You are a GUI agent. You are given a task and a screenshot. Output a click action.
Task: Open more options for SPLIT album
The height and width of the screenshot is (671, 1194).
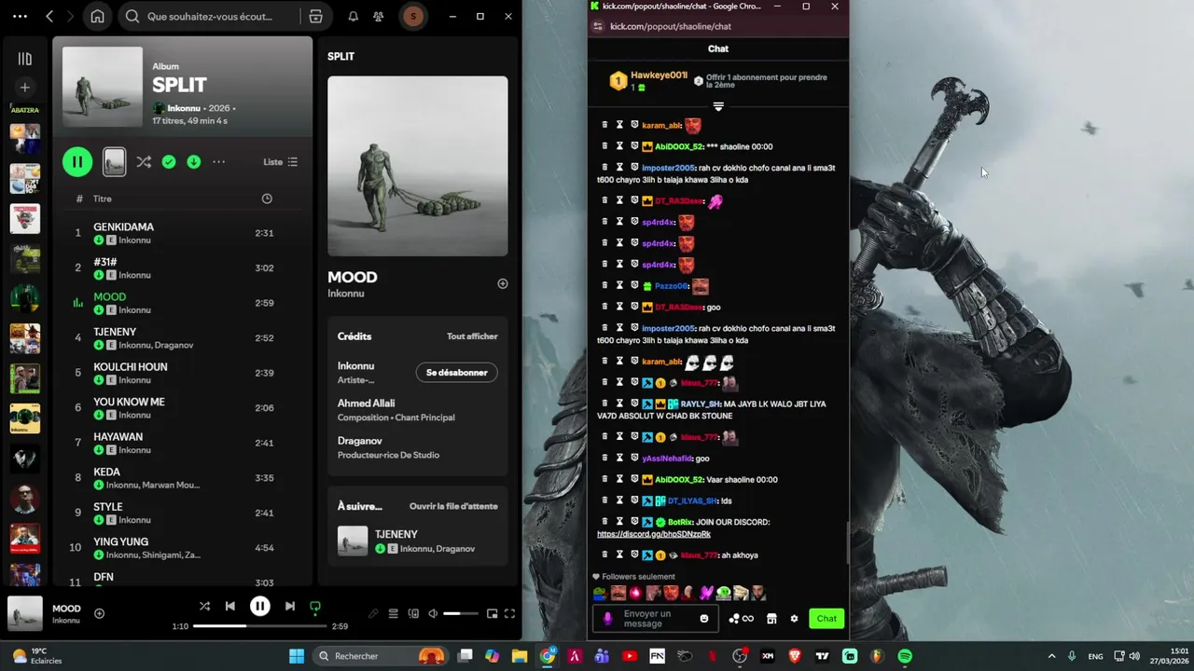[218, 162]
